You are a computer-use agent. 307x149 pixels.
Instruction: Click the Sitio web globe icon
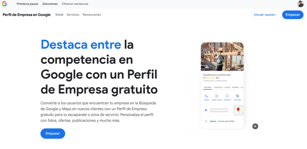[237, 96]
